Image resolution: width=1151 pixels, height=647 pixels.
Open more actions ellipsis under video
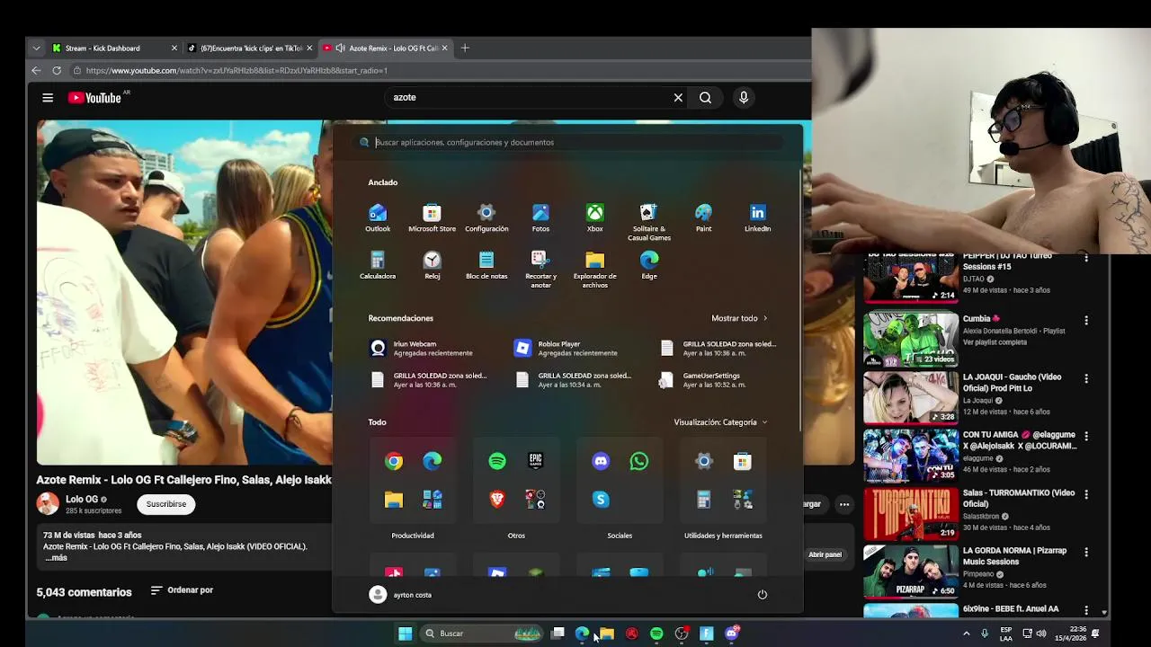pyautogui.click(x=843, y=504)
